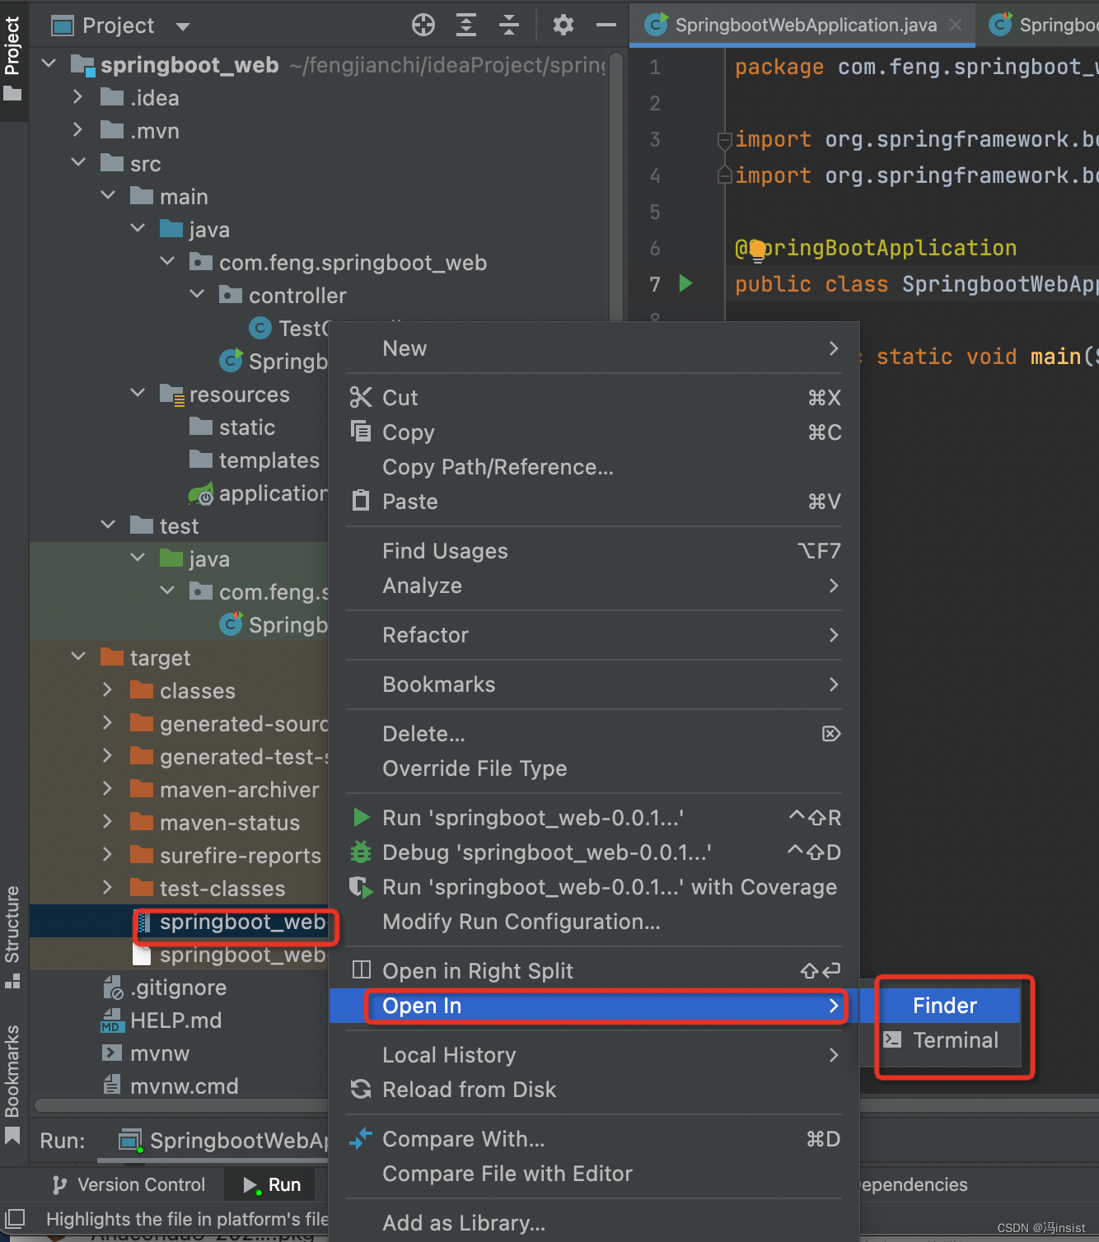Hide the Project panel with minimize icon
Viewport: 1099px width, 1242px height.
pyautogui.click(x=606, y=25)
